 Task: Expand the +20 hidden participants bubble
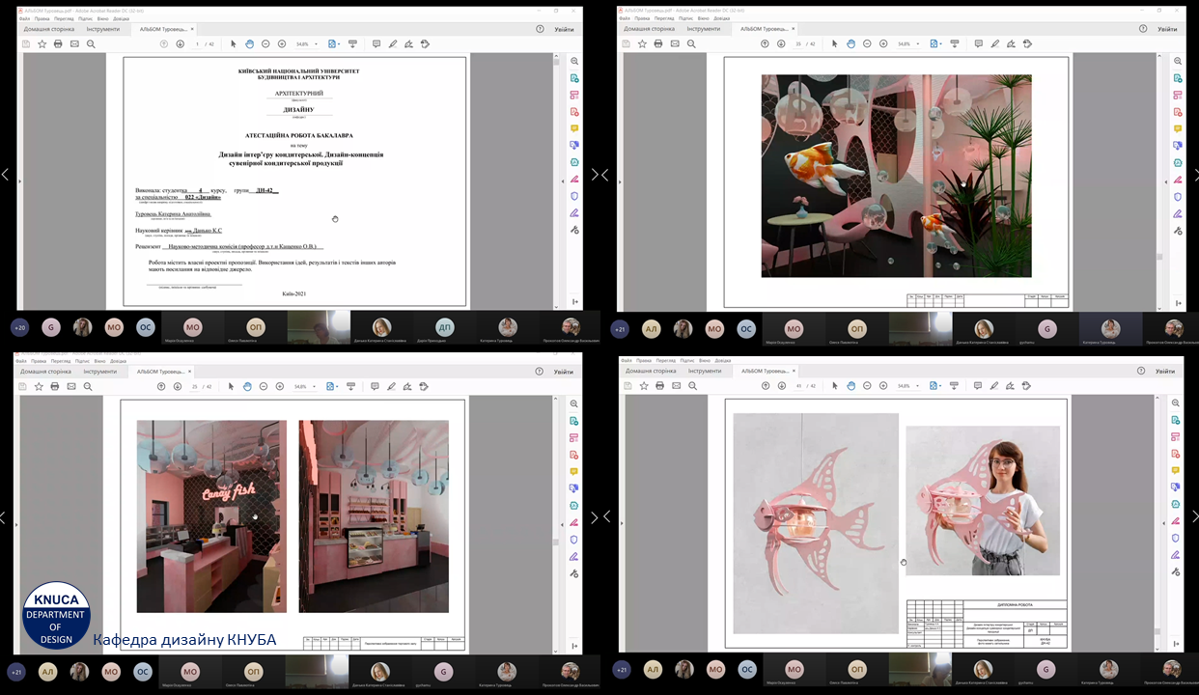(19, 327)
